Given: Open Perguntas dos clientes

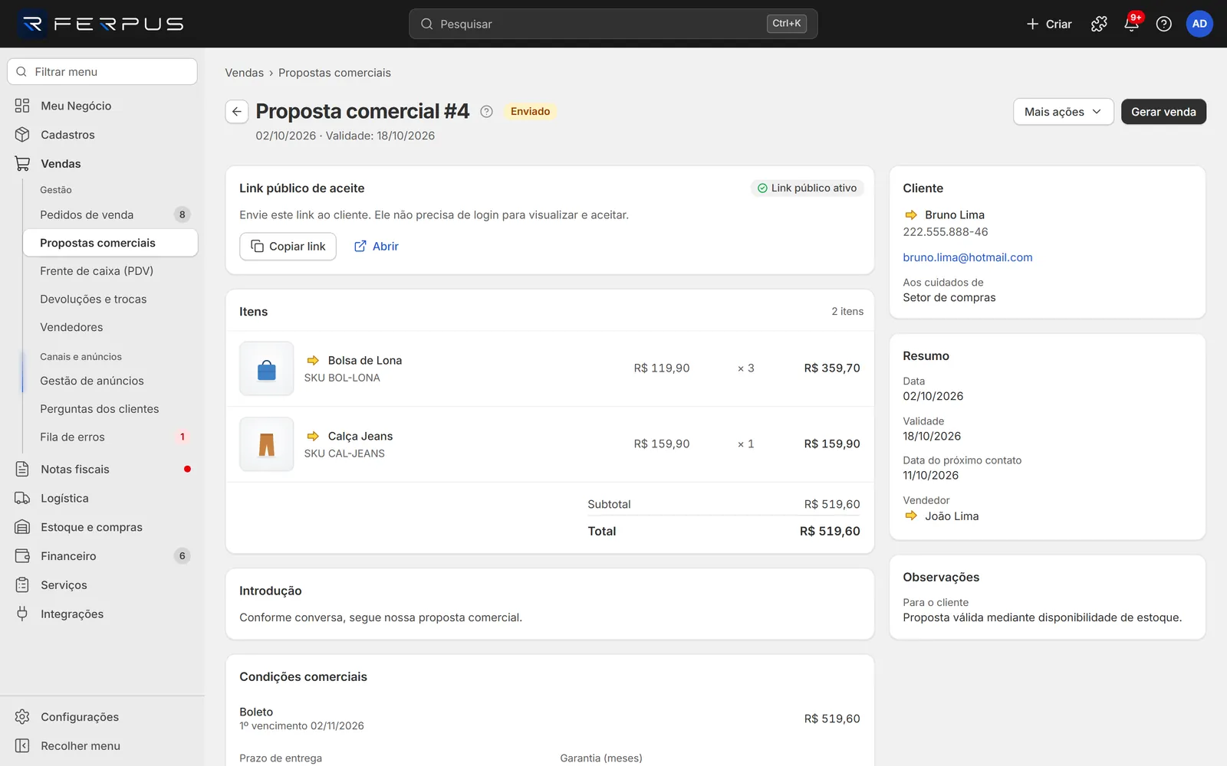Looking at the screenshot, I should pyautogui.click(x=110, y=409).
